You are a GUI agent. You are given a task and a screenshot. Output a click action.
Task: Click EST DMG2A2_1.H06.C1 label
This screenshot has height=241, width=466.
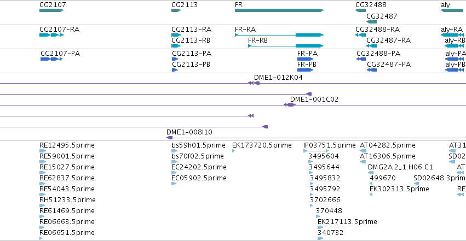pyautogui.click(x=400, y=167)
